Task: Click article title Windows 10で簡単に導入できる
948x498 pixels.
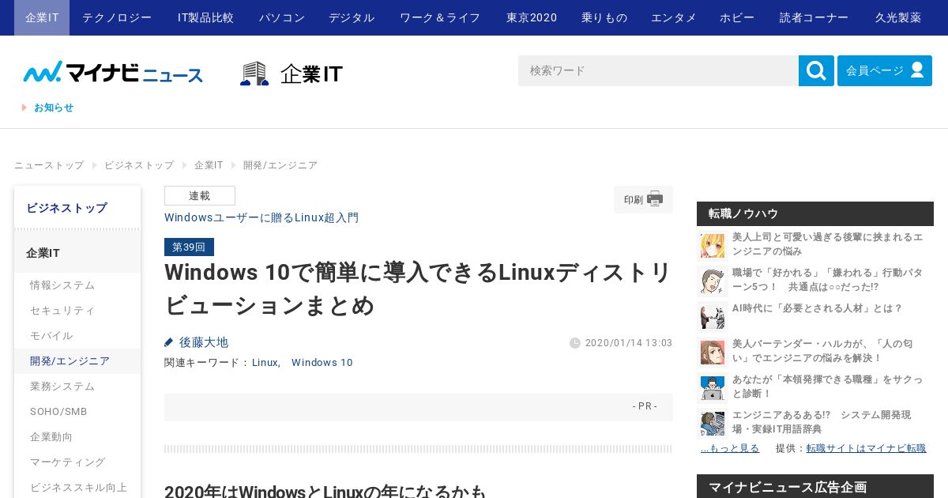Action: pos(418,289)
